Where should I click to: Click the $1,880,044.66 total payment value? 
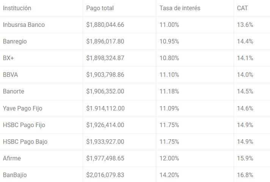click(x=105, y=25)
